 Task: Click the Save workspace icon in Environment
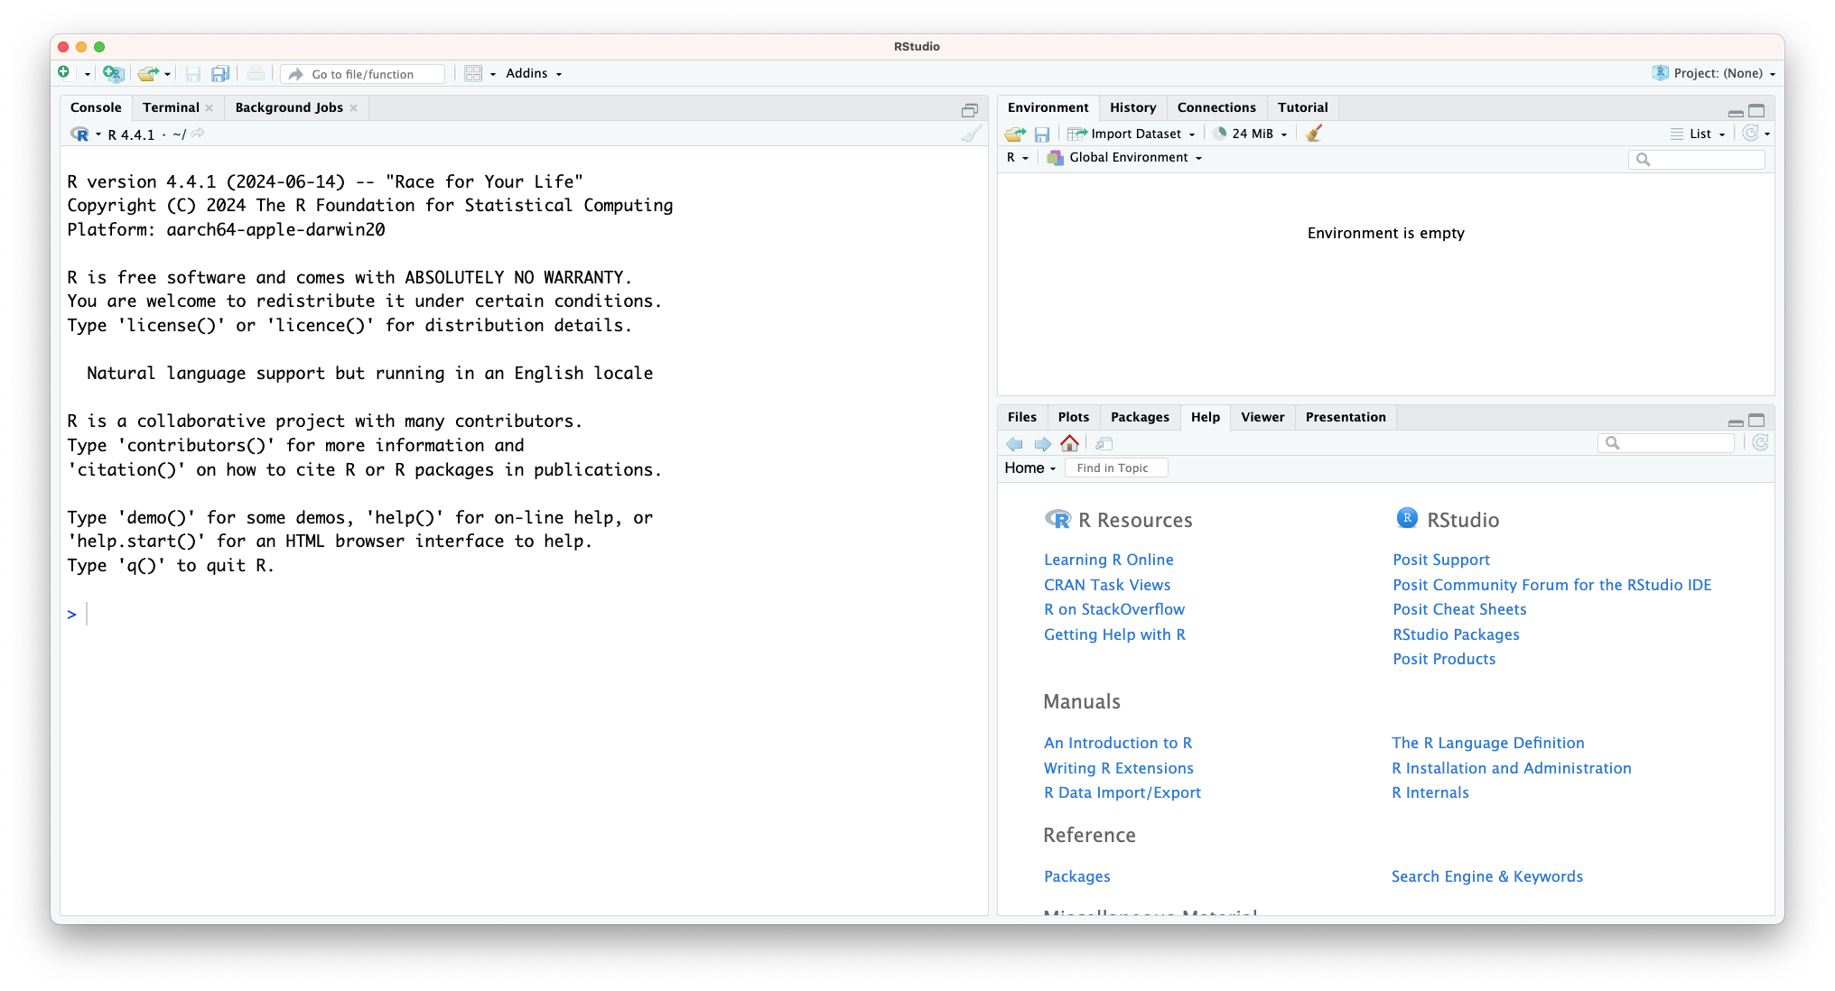coord(1042,134)
